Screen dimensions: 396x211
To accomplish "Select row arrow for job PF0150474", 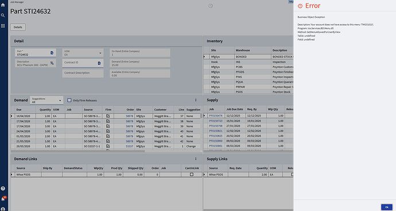I will (204, 116).
